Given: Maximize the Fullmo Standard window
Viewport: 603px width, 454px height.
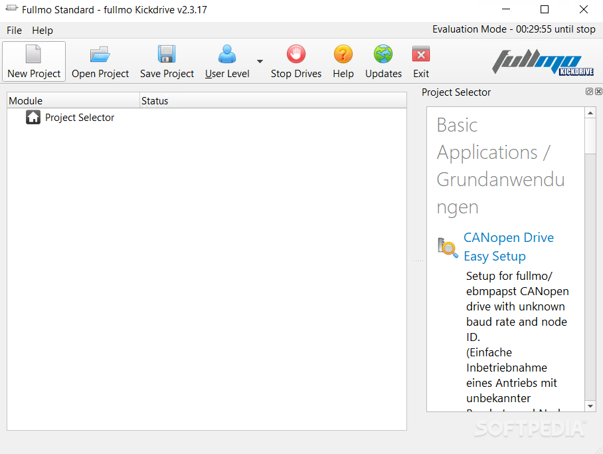Looking at the screenshot, I should click(545, 9).
